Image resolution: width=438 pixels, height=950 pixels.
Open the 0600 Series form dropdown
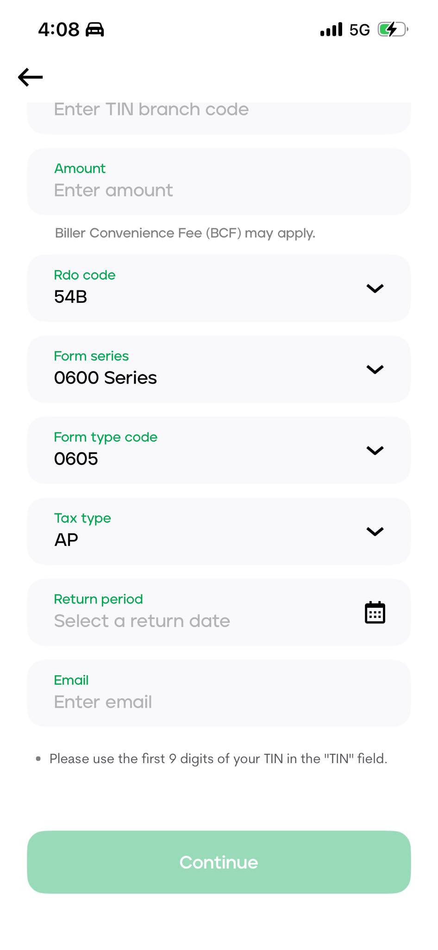coord(219,369)
